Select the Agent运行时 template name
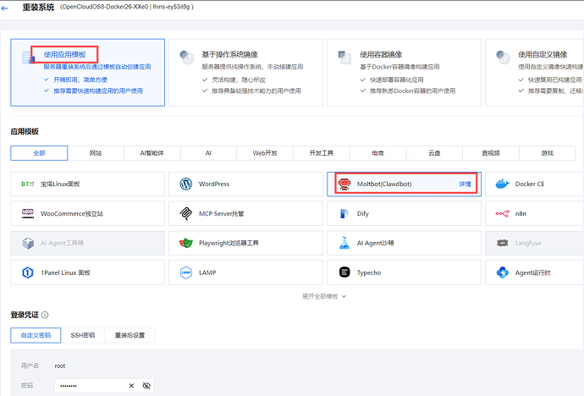The width and height of the screenshot is (584, 396). pos(532,272)
